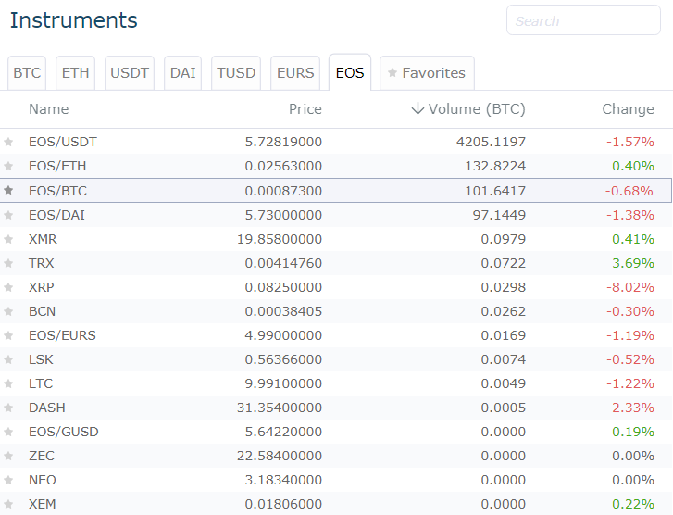Open the TRX instrument name
This screenshot has width=673, height=515.
point(42,263)
